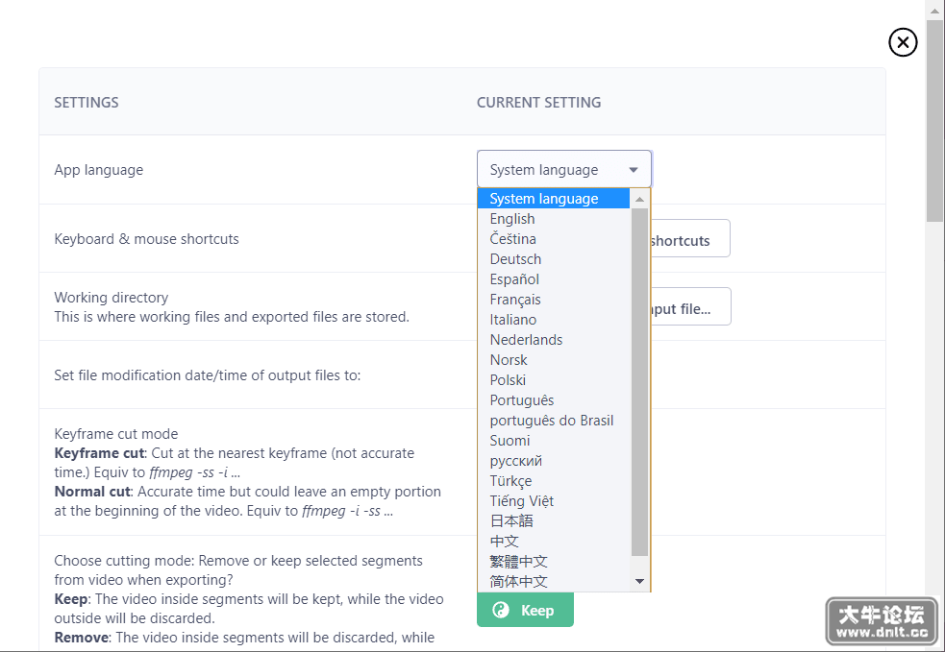The width and height of the screenshot is (945, 652).
Task: Choose русский in the language list
Action: [554, 461]
